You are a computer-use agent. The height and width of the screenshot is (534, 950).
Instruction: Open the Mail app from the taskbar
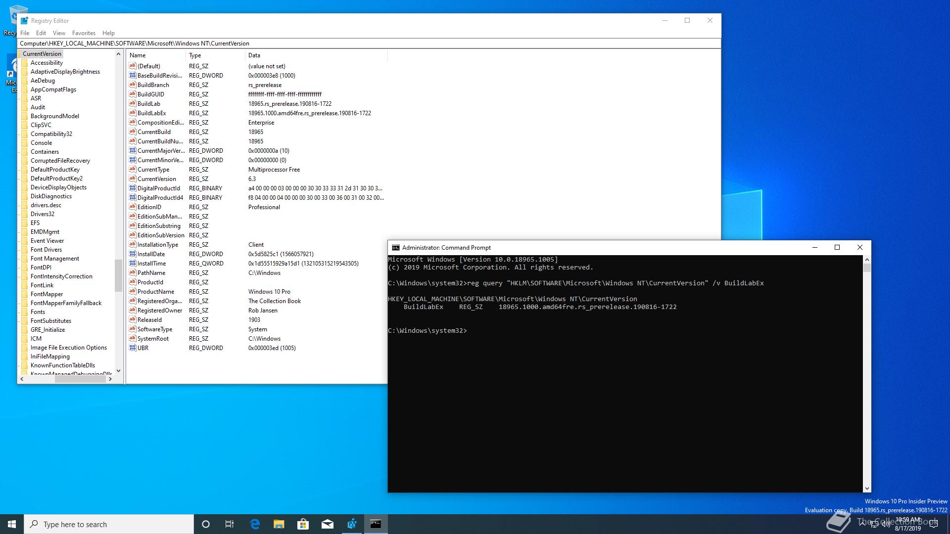[x=328, y=524]
